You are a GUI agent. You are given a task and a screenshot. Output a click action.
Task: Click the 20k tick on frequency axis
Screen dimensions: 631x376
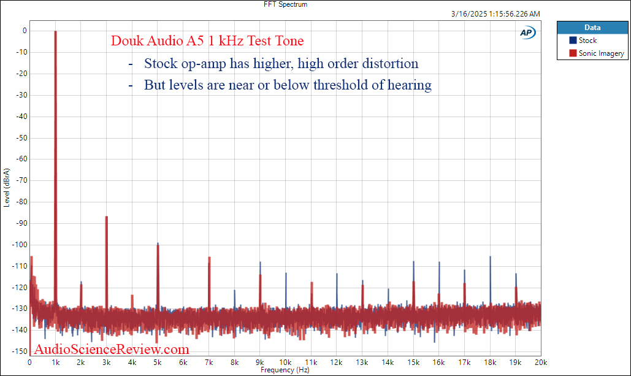pos(541,363)
